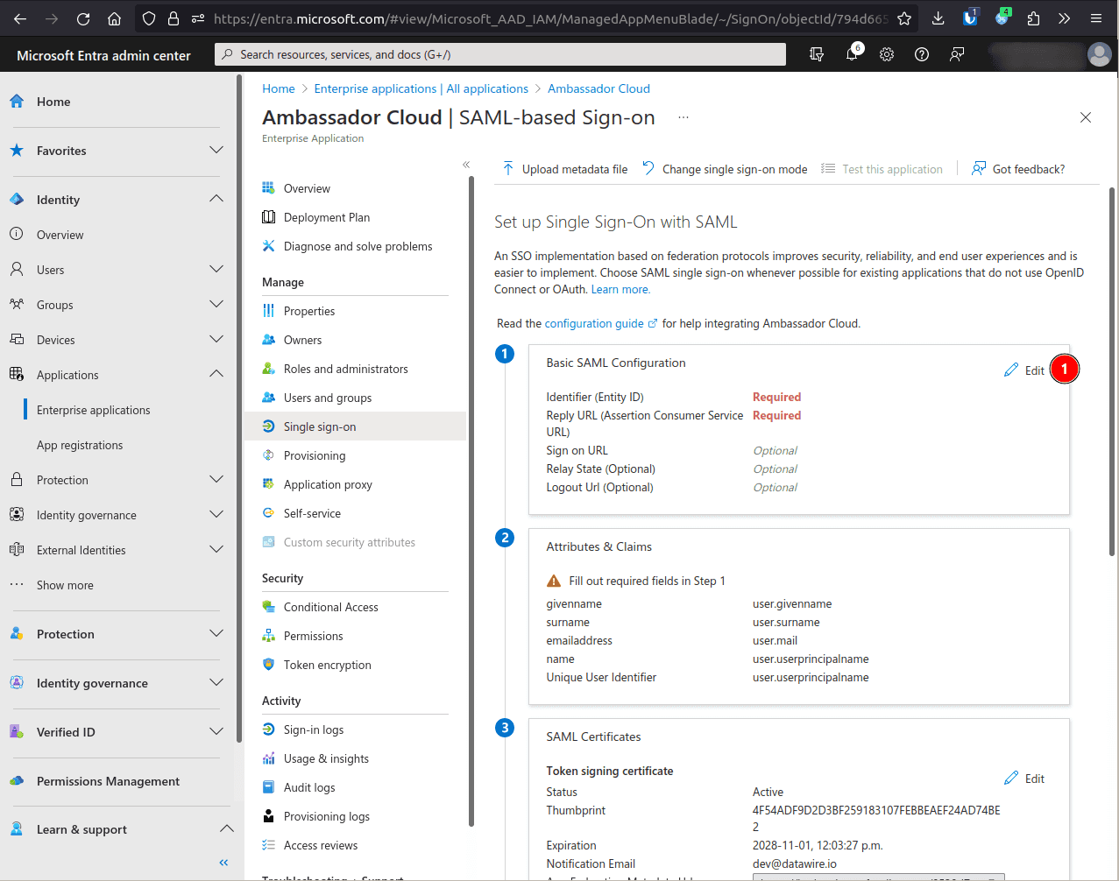Click the browser back arrow
This screenshot has height=881, width=1119.
click(20, 18)
